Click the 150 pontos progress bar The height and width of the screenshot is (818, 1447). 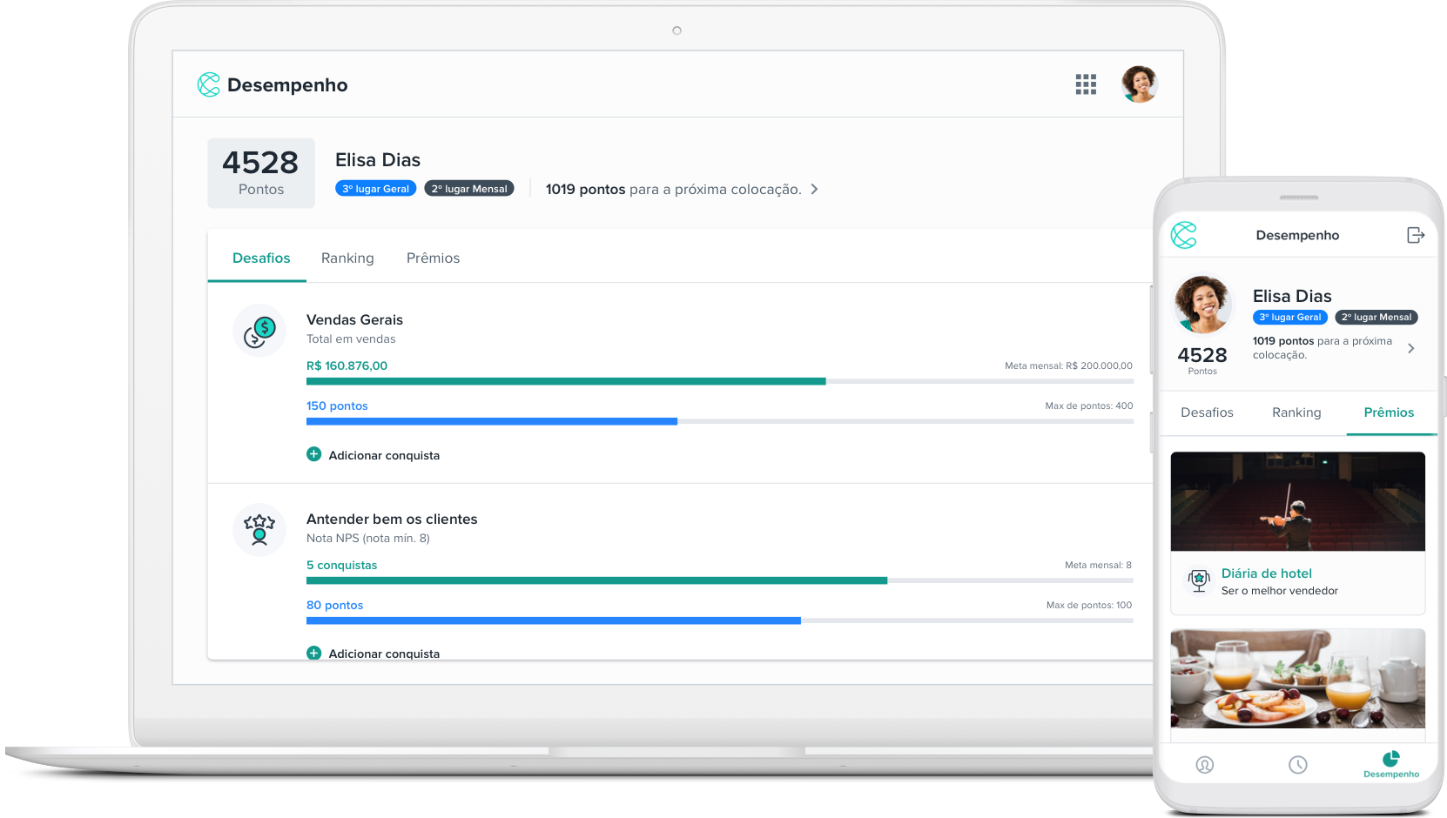tap(720, 421)
